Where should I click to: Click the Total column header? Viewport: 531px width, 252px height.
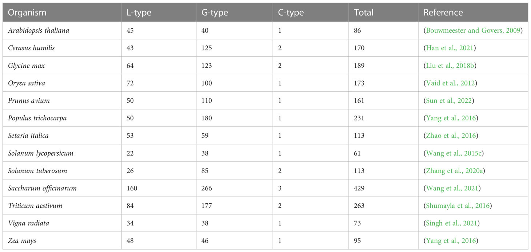pos(364,13)
